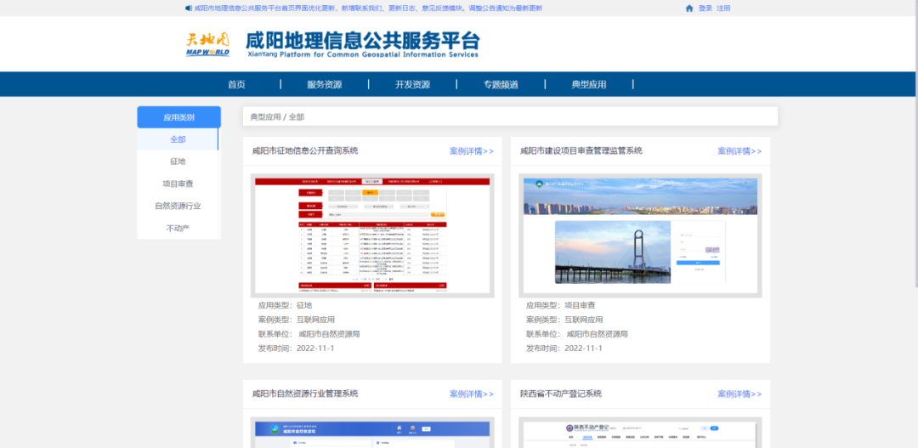The height and width of the screenshot is (448, 918).
Task: Click 案例类型：互联网应用 in 征地 card
Action: (x=297, y=320)
